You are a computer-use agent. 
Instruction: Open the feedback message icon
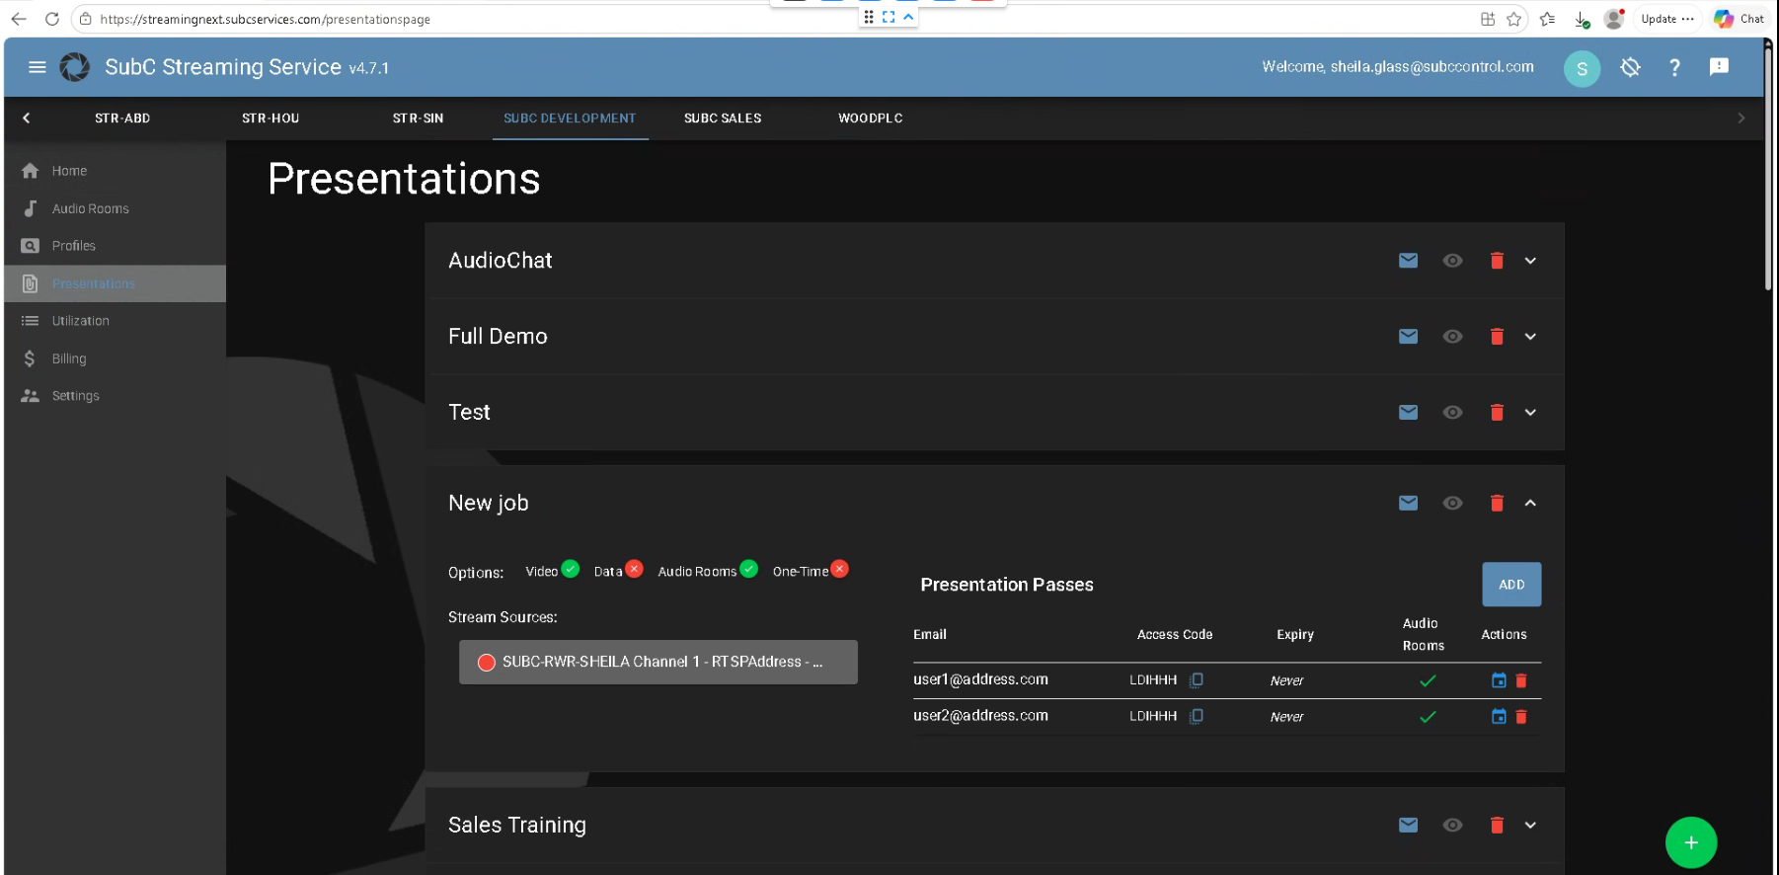[1719, 66]
